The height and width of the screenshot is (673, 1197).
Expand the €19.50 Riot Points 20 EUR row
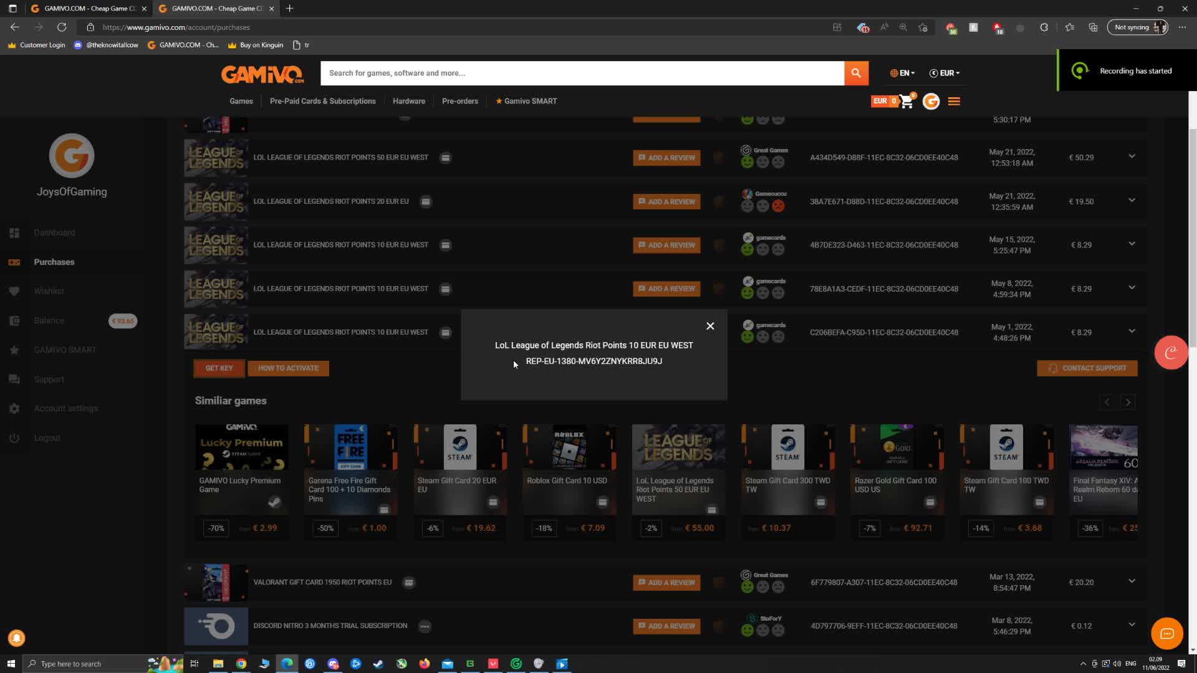tap(1132, 200)
